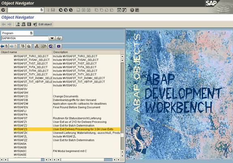Click the list scrollbar's top up arrow
Viewport: 233px width, 163px height.
122,56
